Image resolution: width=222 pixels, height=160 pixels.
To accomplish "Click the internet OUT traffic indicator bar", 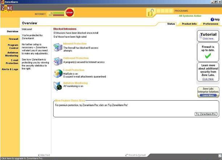I will pyautogui.click(x=58, y=15).
